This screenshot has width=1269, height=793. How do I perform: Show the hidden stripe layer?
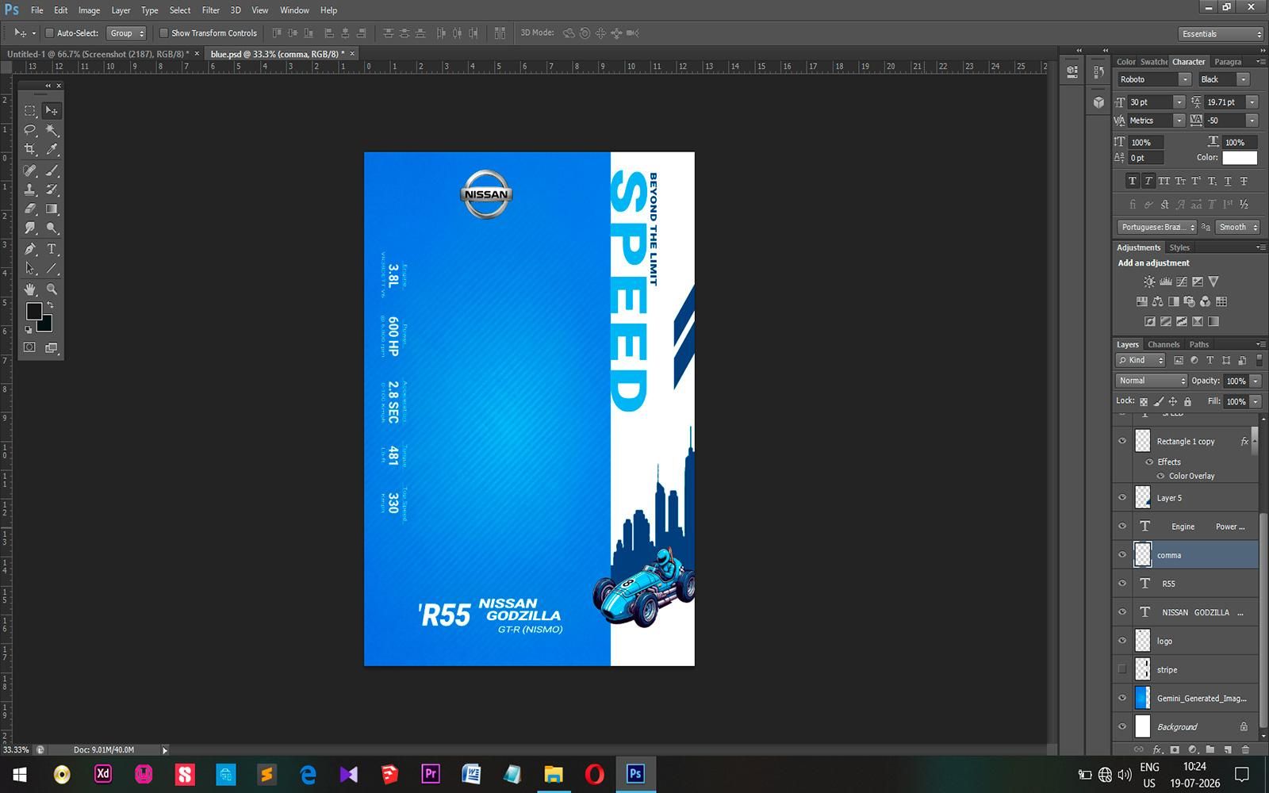(x=1122, y=669)
